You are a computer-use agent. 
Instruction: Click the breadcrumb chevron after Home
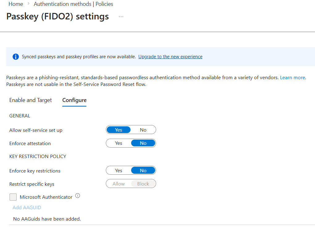(28, 4)
